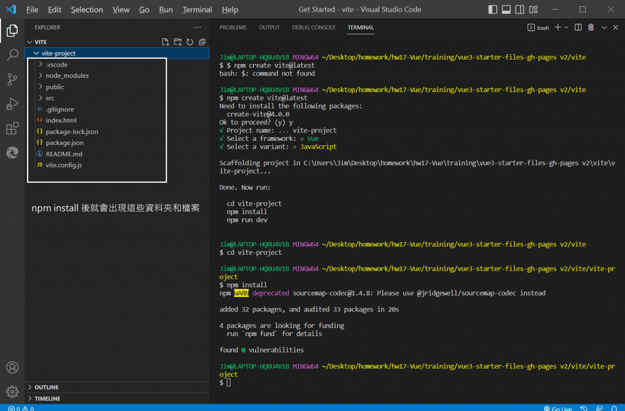Screen dimensions: 625x411
Task: Toggle secondary side bar visibility
Action: coord(520,9)
